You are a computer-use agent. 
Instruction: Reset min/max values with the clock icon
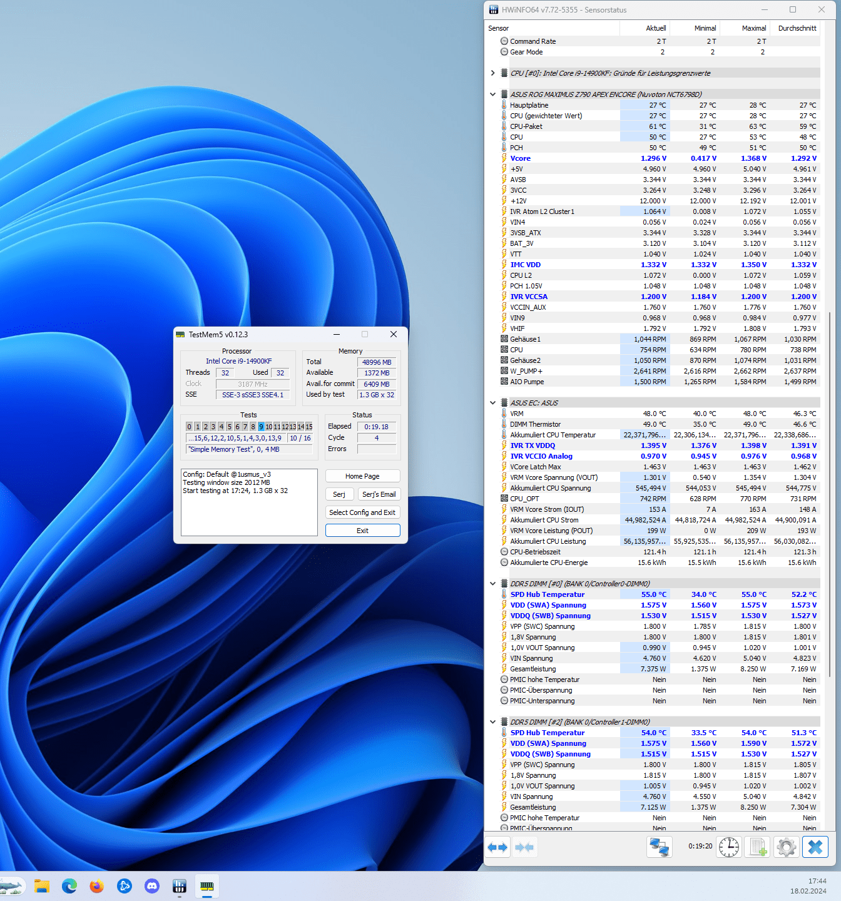[729, 847]
